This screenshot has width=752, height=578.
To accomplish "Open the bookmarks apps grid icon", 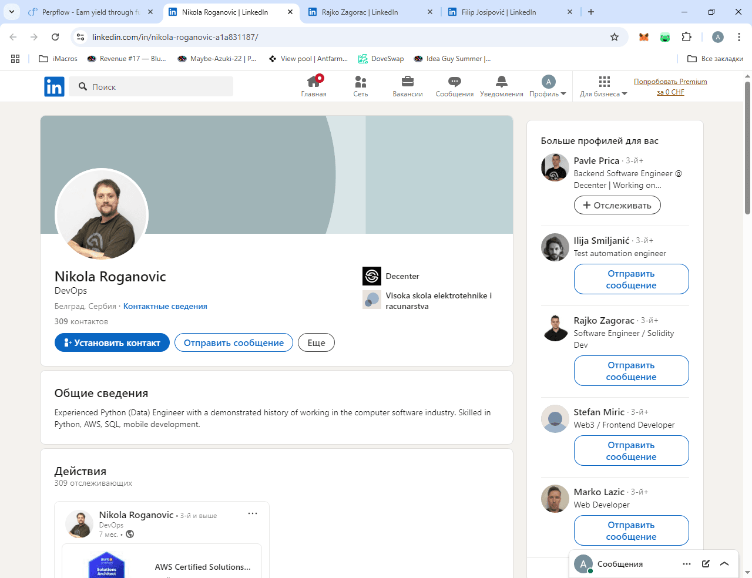I will pyautogui.click(x=15, y=59).
